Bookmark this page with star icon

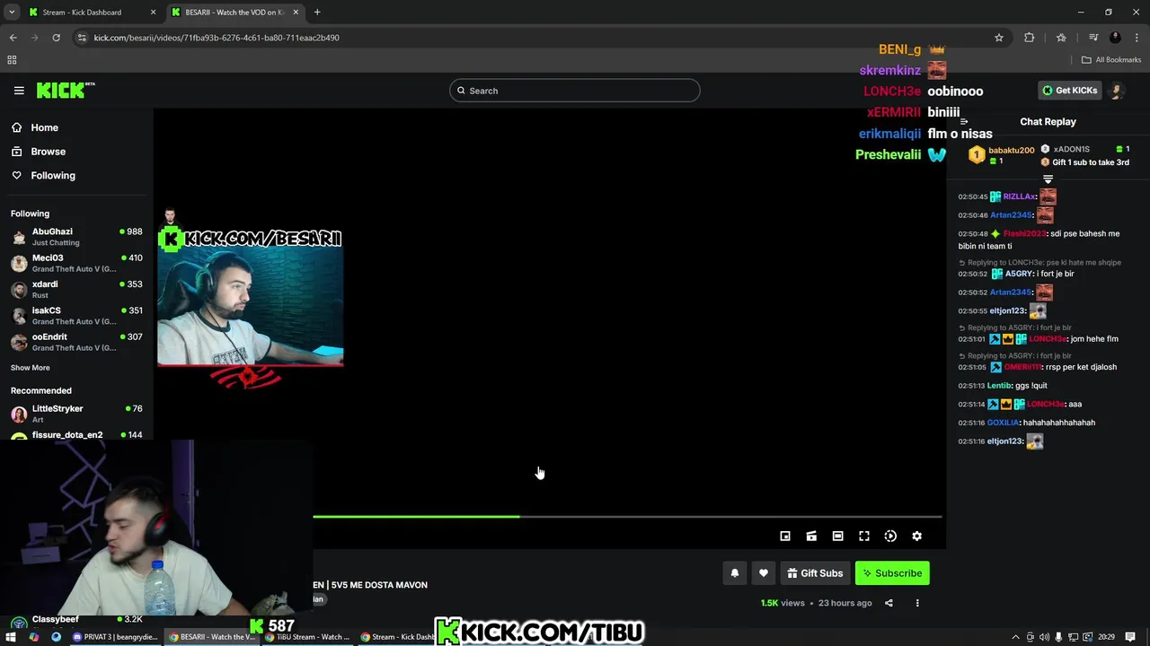pyautogui.click(x=998, y=38)
